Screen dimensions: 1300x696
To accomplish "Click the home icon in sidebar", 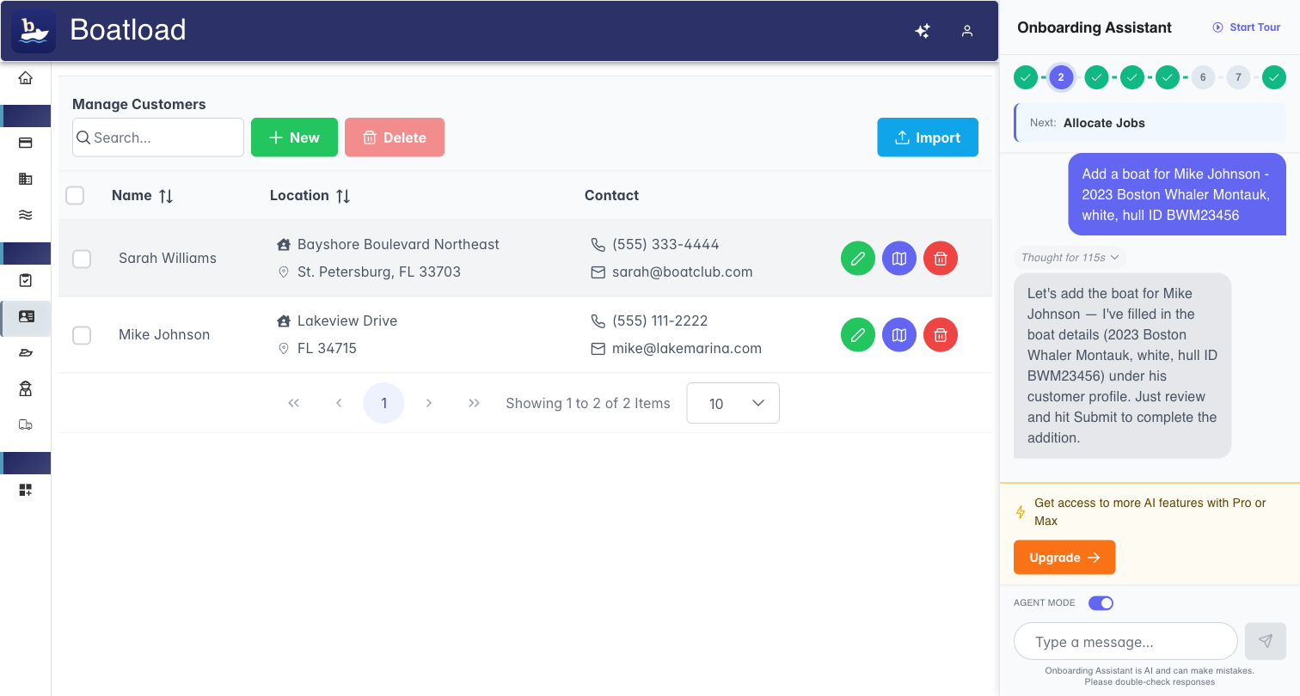I will tap(26, 78).
